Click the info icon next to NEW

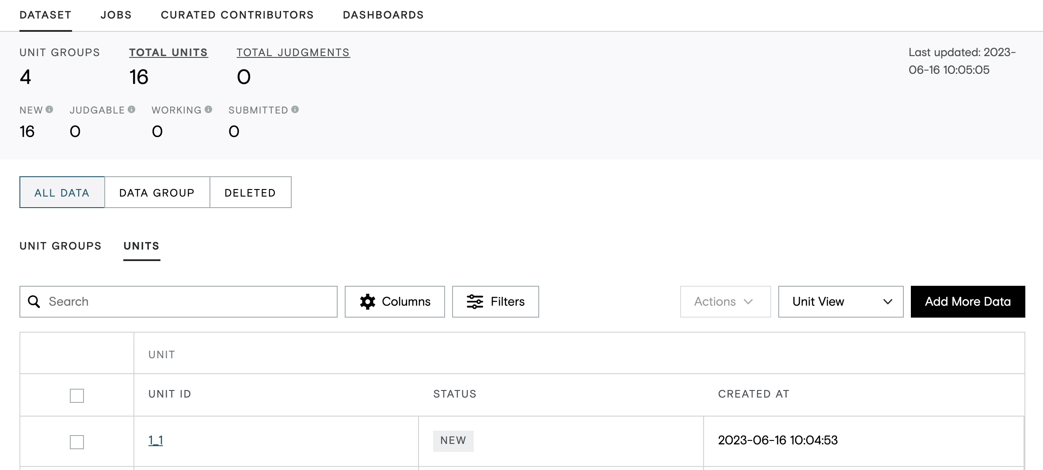49,110
